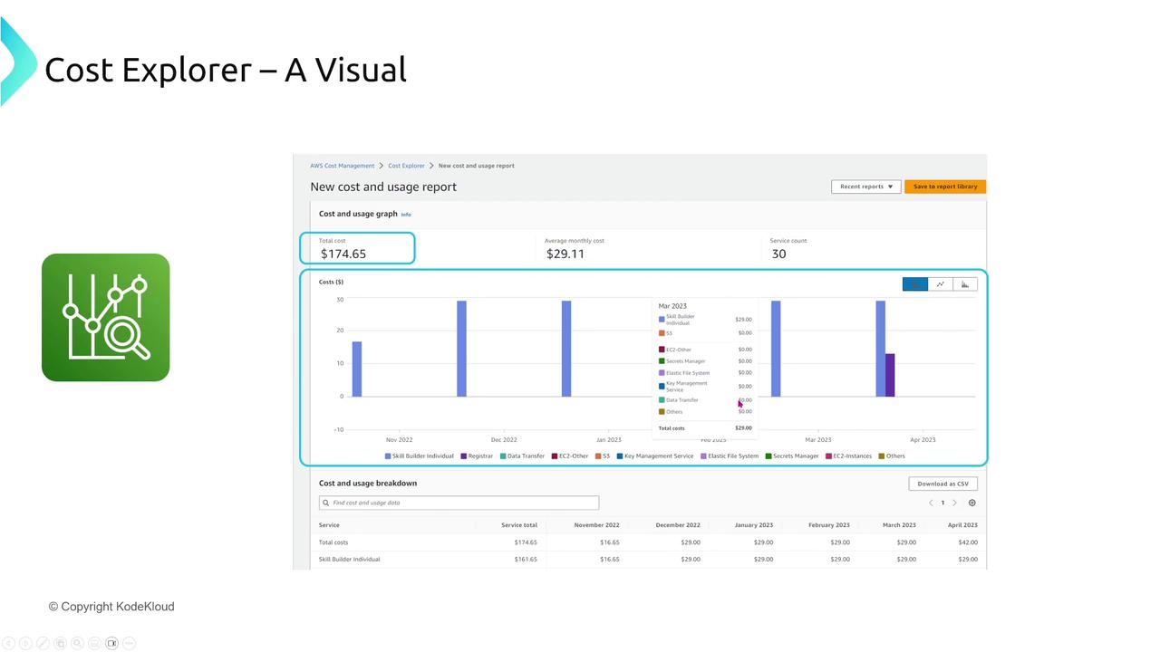Open the Recent reports dropdown
1160x652 pixels.
865,187
